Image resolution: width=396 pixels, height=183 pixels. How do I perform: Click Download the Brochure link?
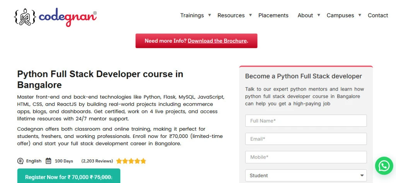click(x=217, y=41)
